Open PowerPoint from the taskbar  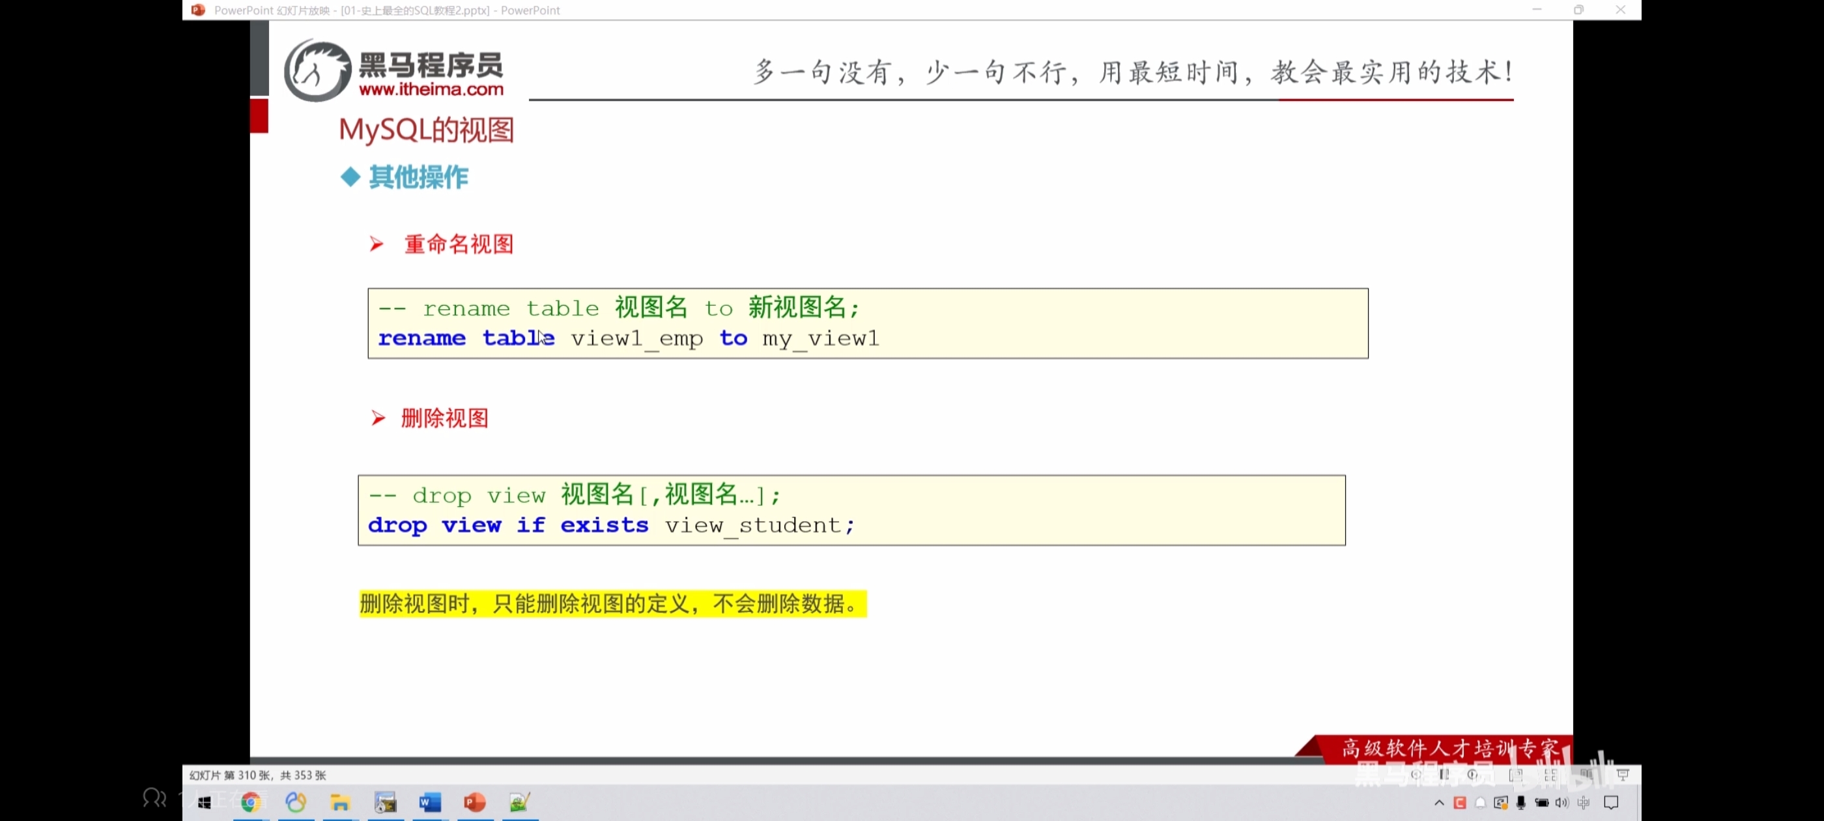tap(474, 803)
